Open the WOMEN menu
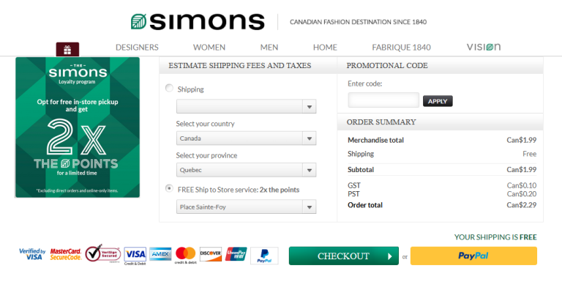562x282 pixels. point(209,48)
